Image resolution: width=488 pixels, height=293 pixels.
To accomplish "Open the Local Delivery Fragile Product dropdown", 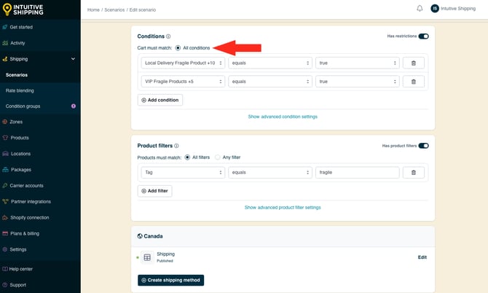I will [x=183, y=63].
